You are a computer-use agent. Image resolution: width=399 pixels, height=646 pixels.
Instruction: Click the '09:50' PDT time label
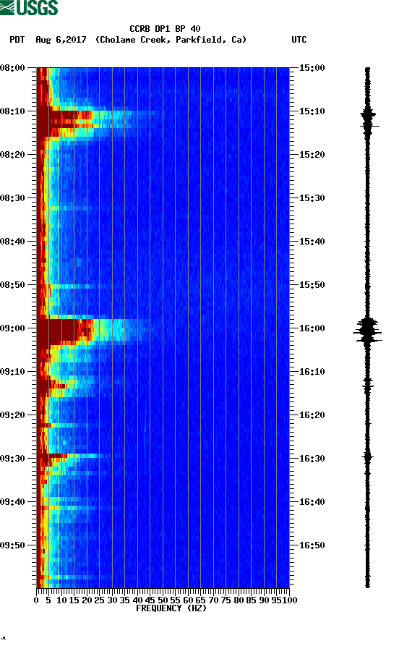coord(12,545)
